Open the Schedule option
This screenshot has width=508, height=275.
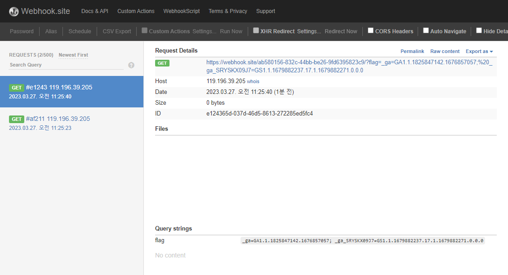point(80,31)
